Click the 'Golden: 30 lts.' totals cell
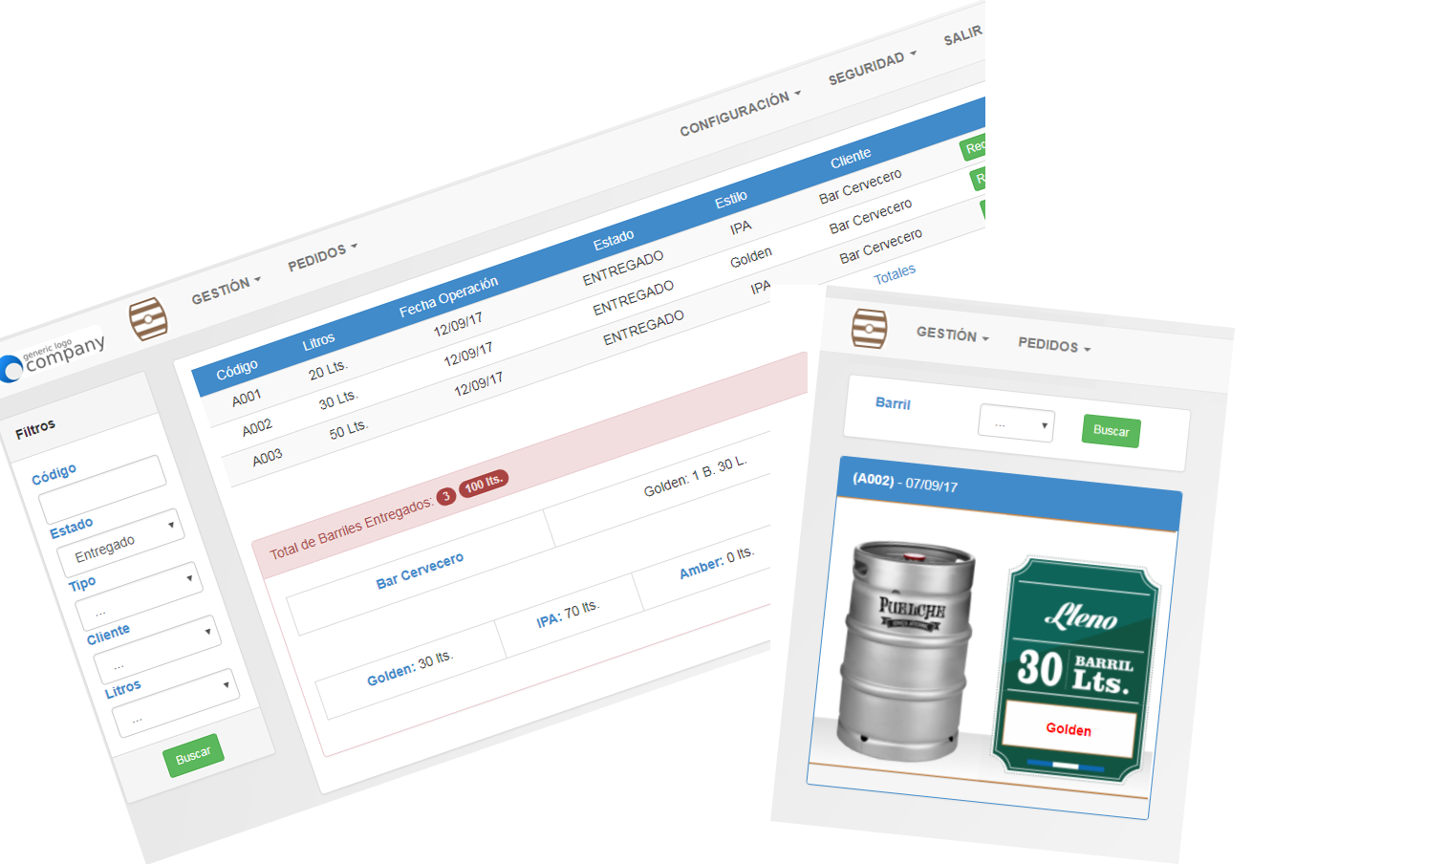The width and height of the screenshot is (1447, 864). pos(410,668)
